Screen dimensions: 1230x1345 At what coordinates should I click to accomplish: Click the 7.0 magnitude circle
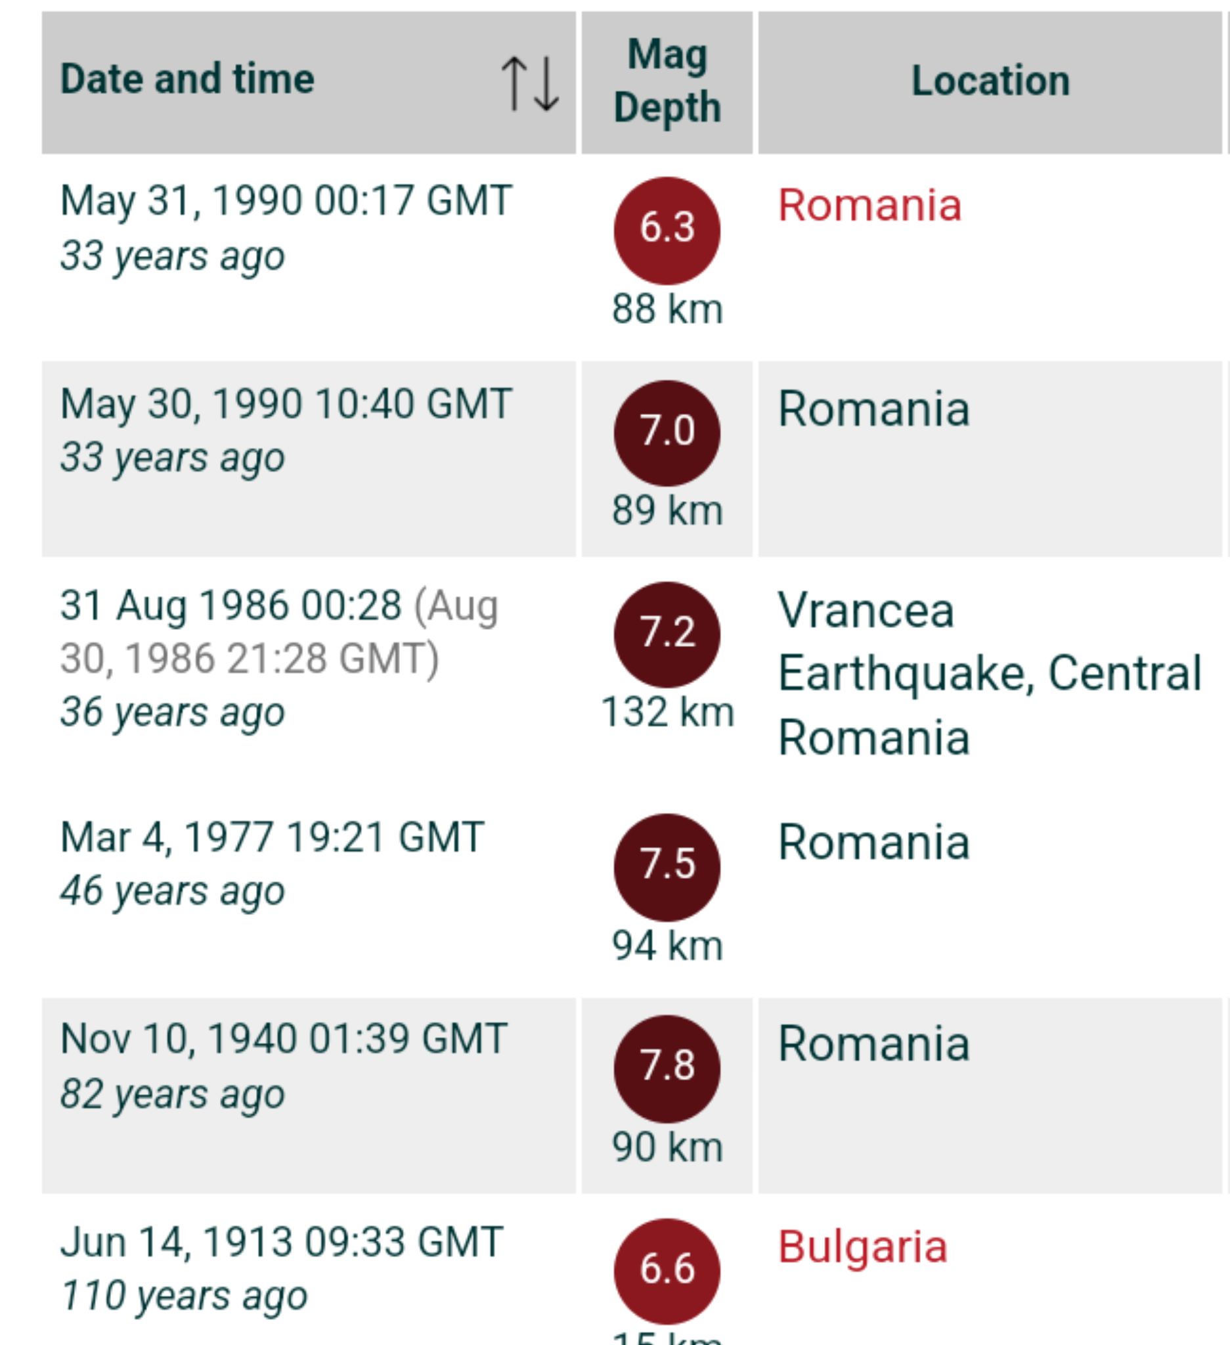click(667, 433)
